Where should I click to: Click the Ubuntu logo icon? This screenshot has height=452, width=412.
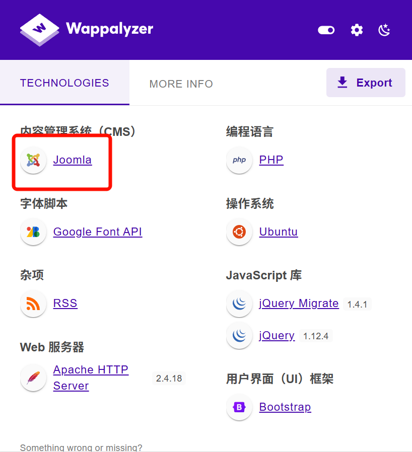point(239,232)
